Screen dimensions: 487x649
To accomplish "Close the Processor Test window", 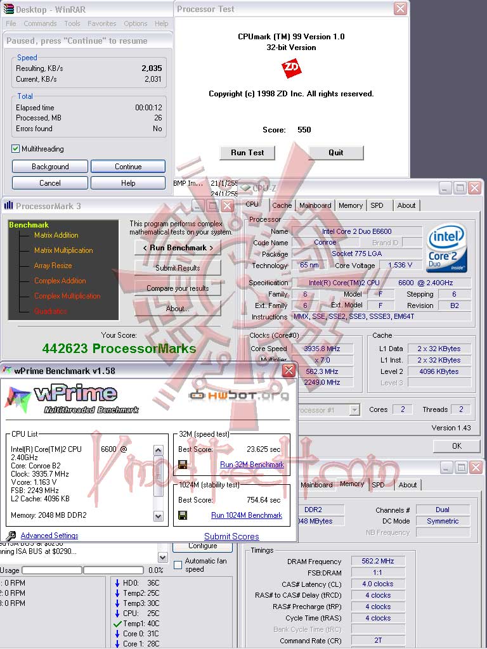I will (400, 9).
